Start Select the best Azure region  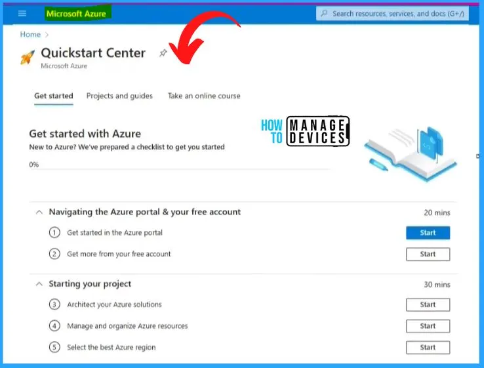tap(428, 348)
